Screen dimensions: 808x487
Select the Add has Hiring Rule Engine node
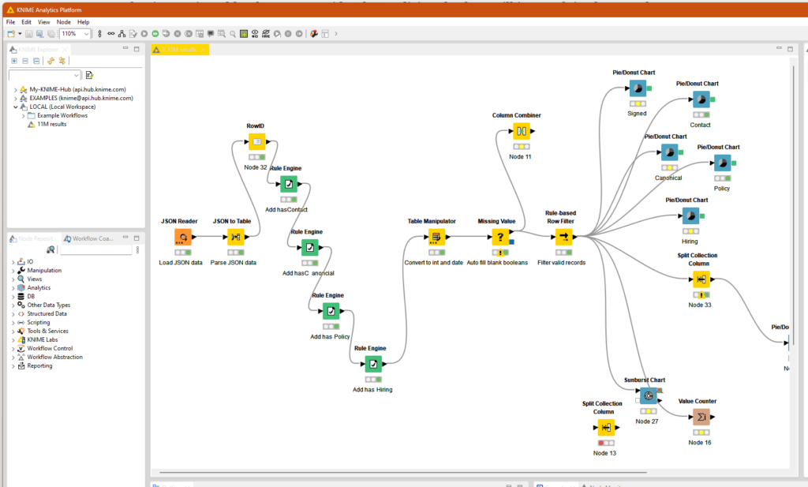point(373,364)
